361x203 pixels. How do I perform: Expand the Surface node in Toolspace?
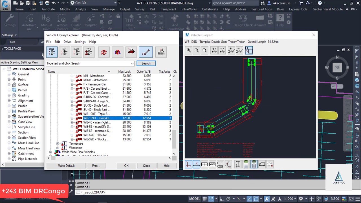(x=9, y=85)
